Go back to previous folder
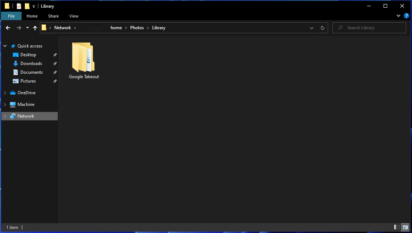Viewport: 412px width, 233px height. [8, 28]
